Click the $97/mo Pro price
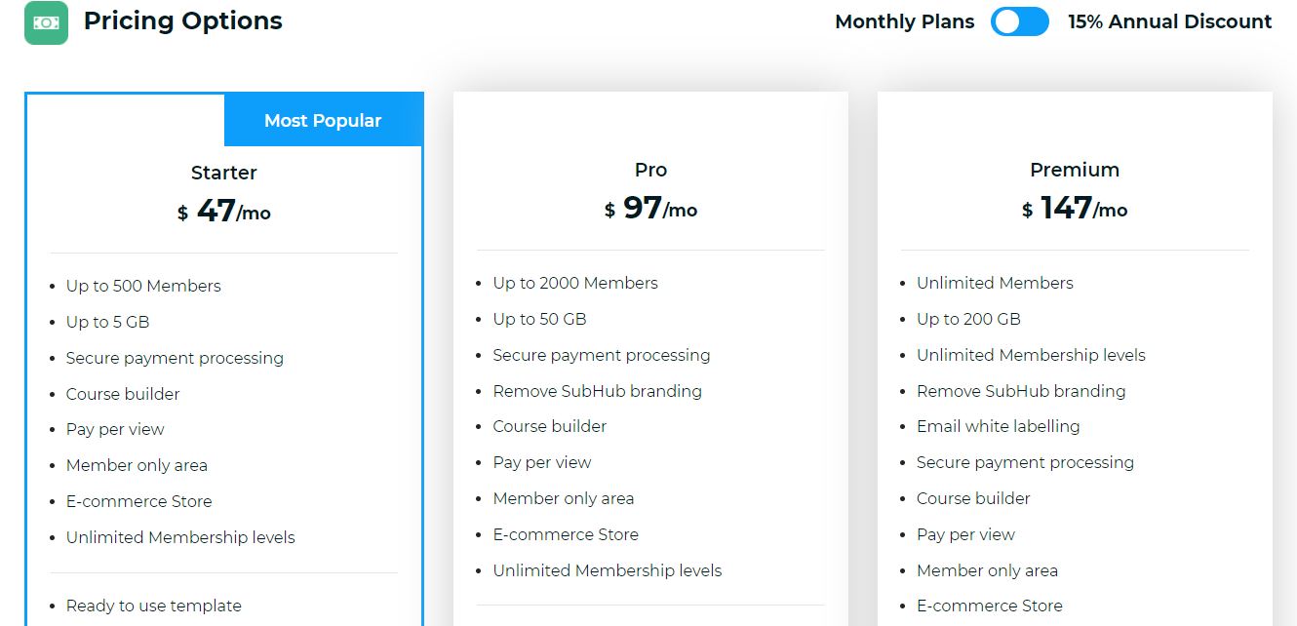The width and height of the screenshot is (1297, 626). point(650,208)
